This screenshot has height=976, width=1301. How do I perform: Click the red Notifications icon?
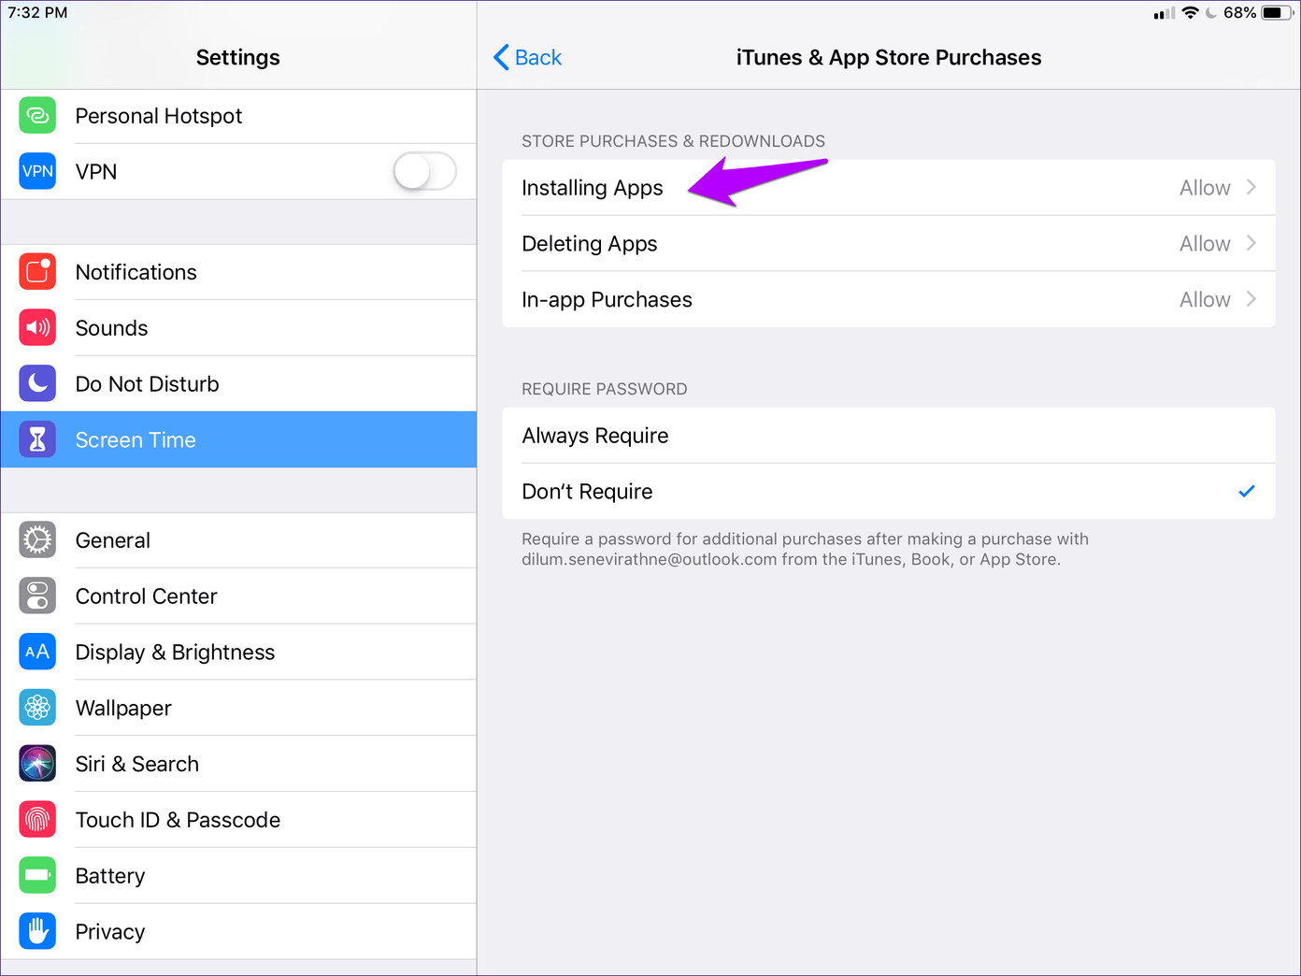click(x=37, y=272)
